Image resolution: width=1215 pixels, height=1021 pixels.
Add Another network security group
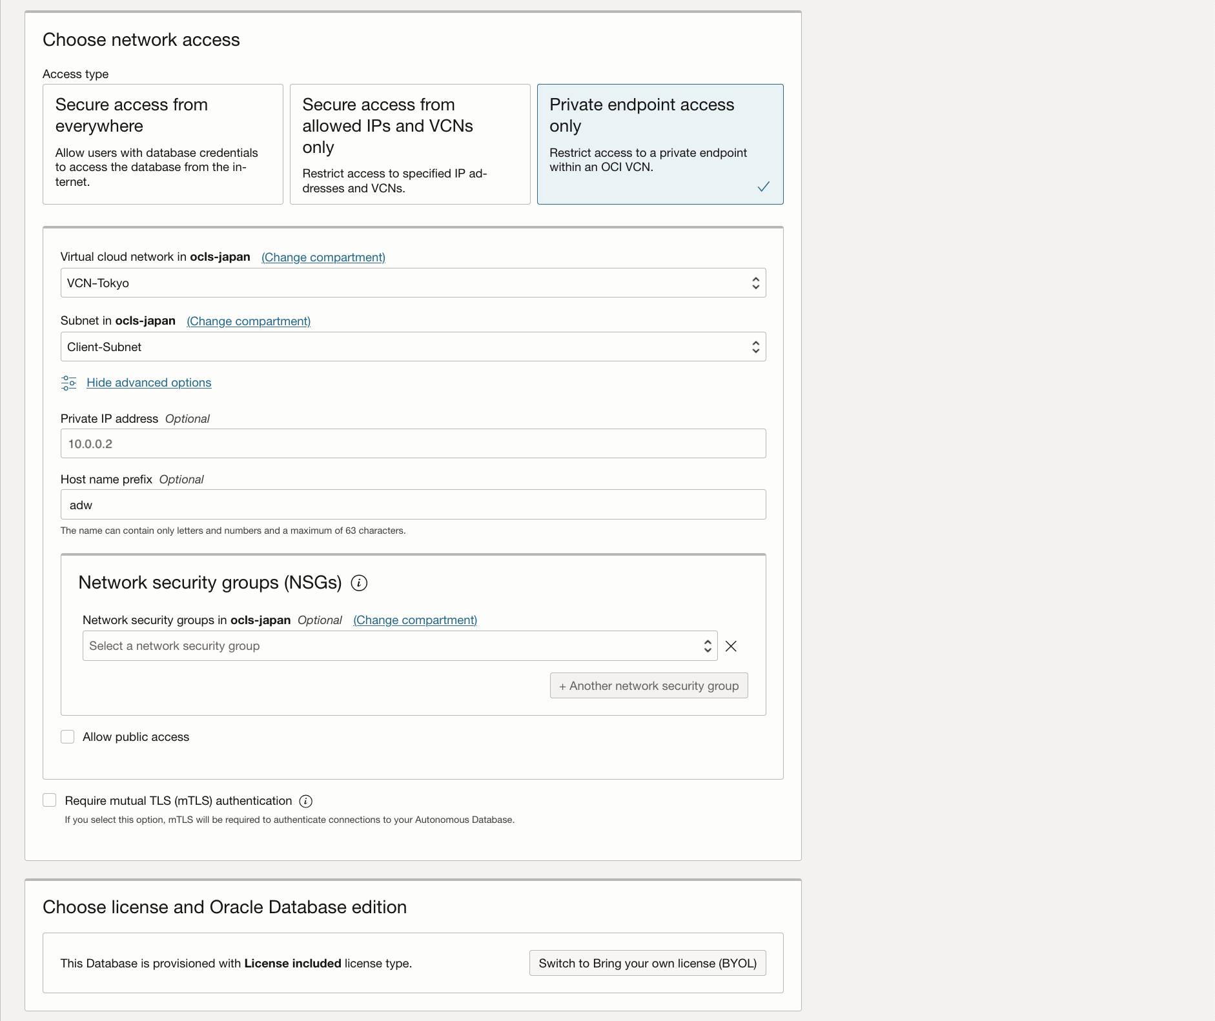coord(648,685)
